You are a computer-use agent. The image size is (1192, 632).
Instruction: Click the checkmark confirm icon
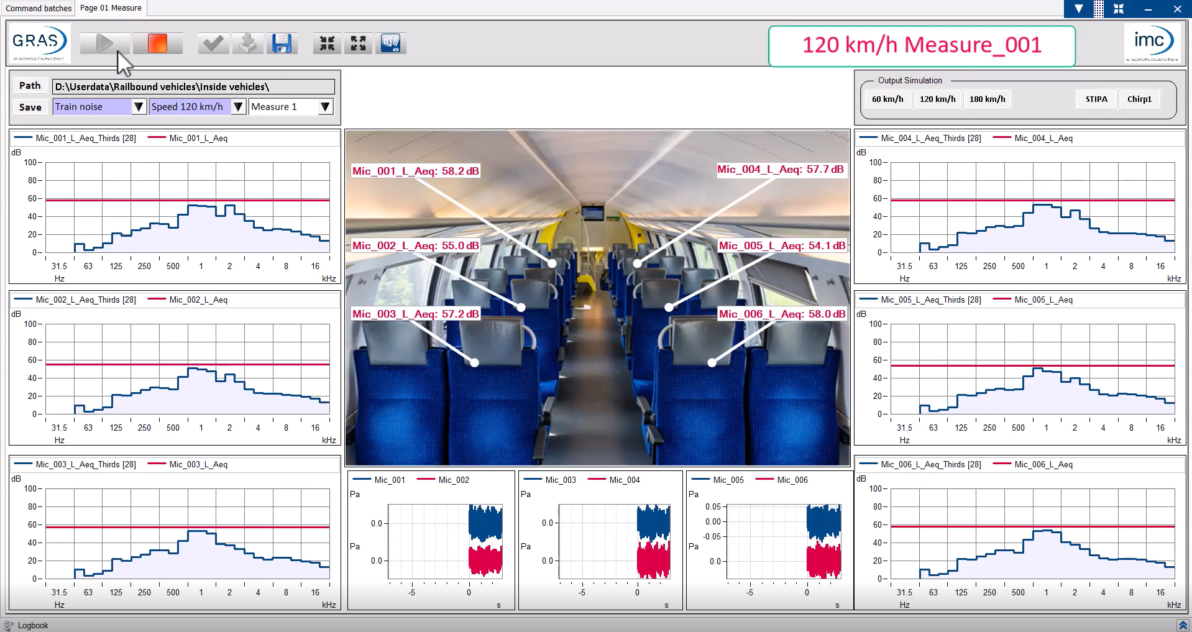pos(213,44)
